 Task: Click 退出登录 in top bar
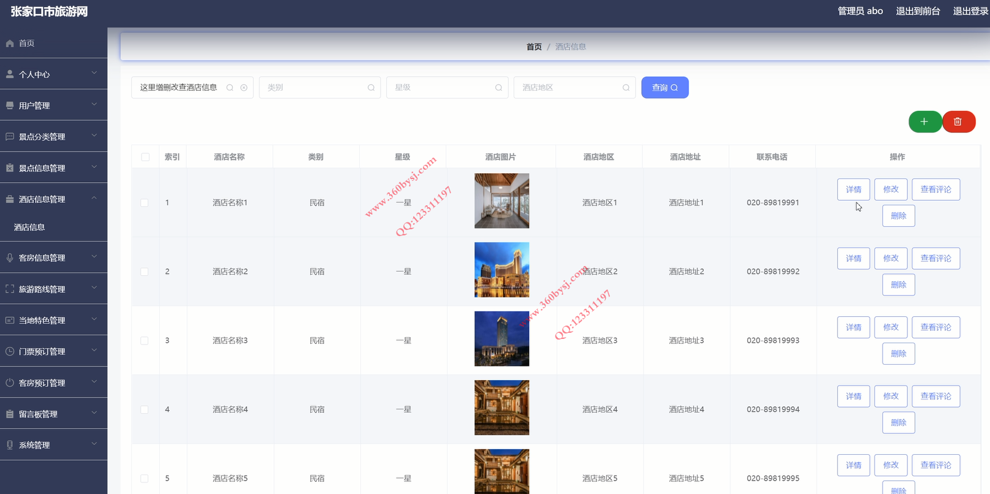click(970, 11)
